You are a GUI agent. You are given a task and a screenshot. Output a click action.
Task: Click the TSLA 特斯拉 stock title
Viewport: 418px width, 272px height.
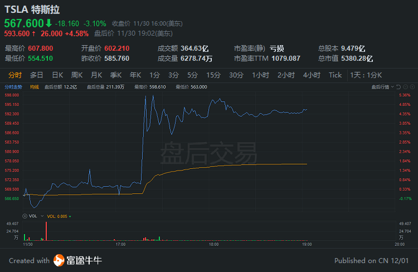click(x=32, y=9)
